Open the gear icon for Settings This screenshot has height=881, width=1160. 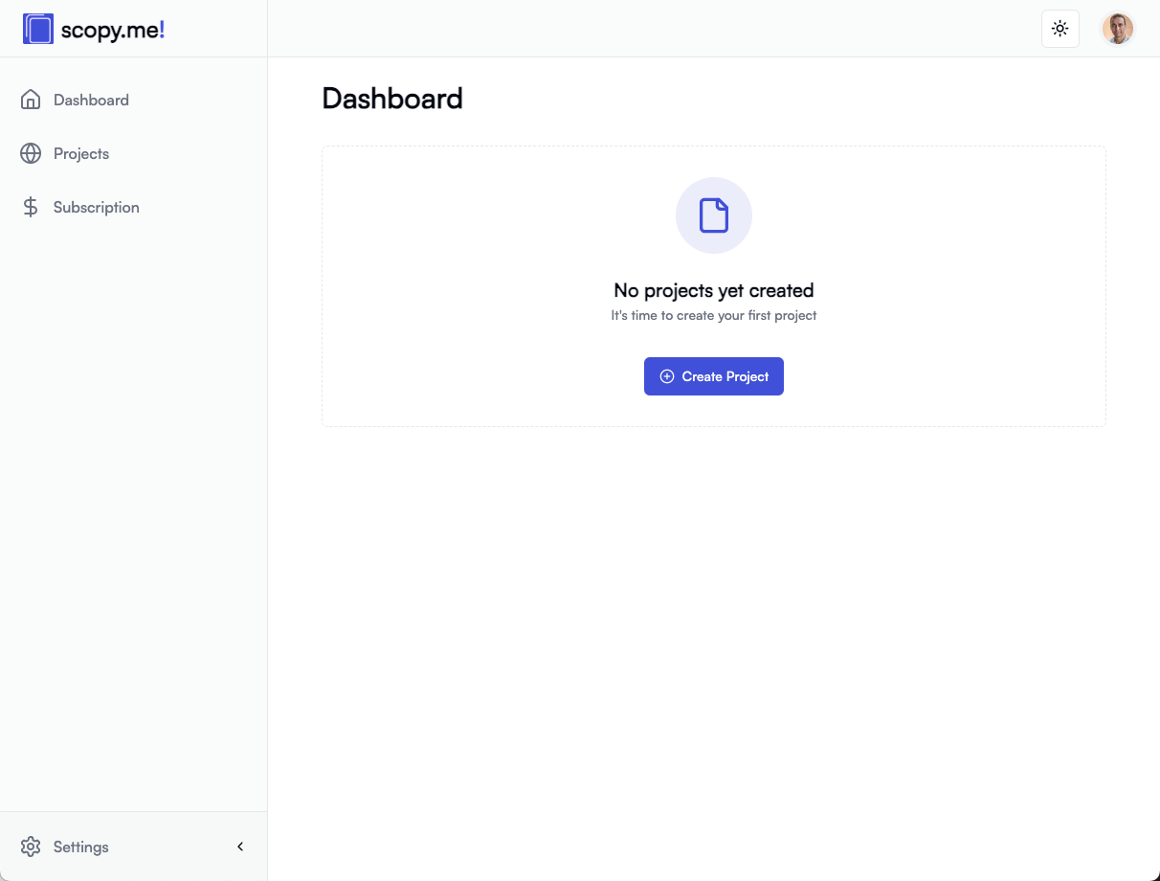pyautogui.click(x=31, y=847)
